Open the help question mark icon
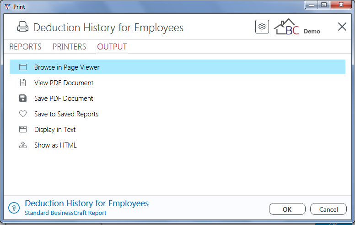 click(14, 208)
